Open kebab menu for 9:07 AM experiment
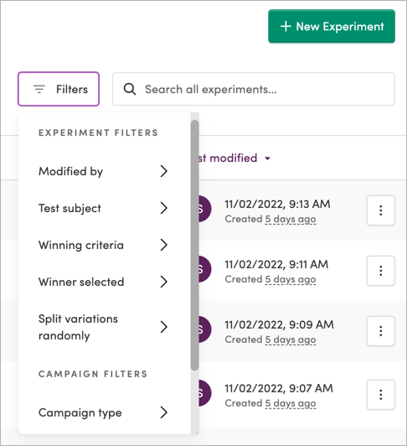Screen dimensions: 407x446 coord(380,395)
